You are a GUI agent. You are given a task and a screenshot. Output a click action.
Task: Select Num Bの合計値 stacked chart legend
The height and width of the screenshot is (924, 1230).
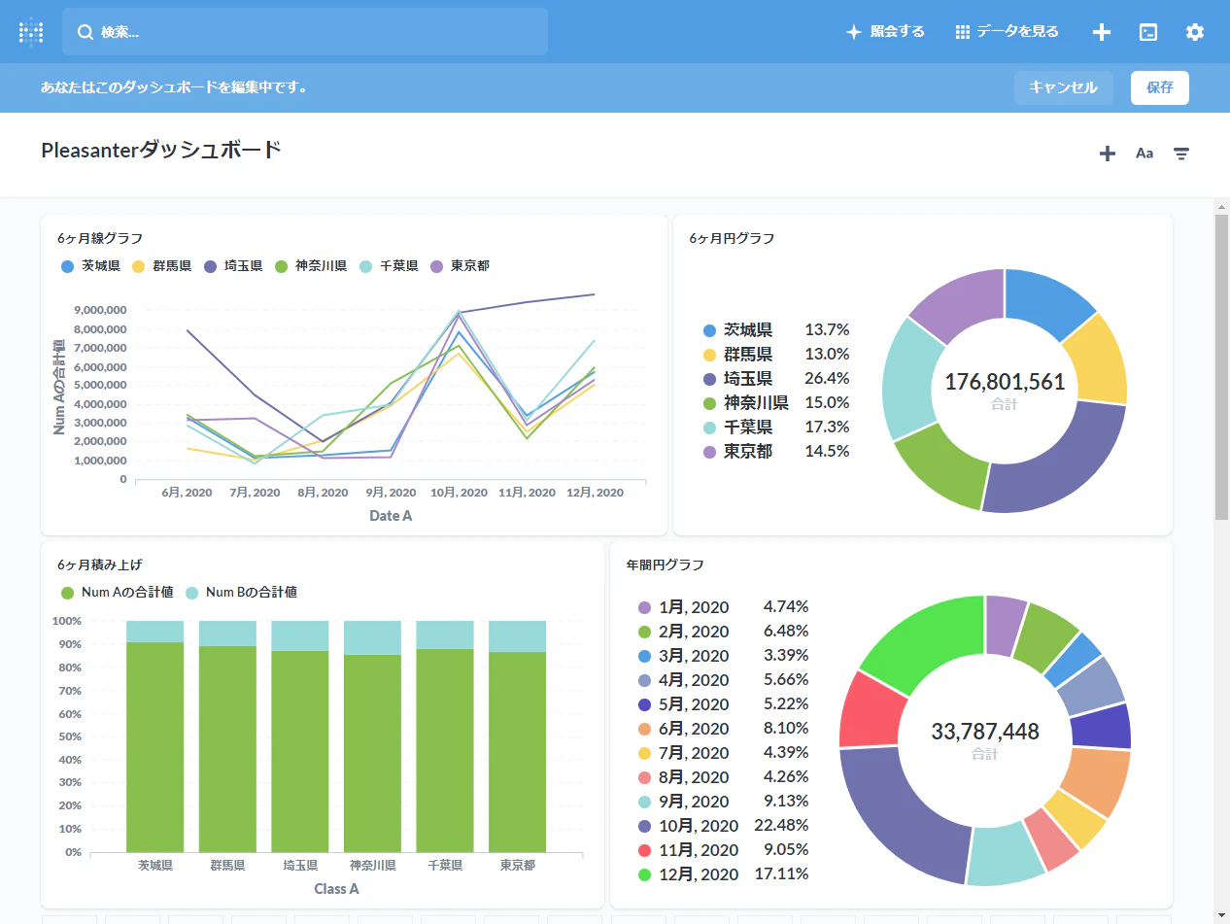(241, 593)
